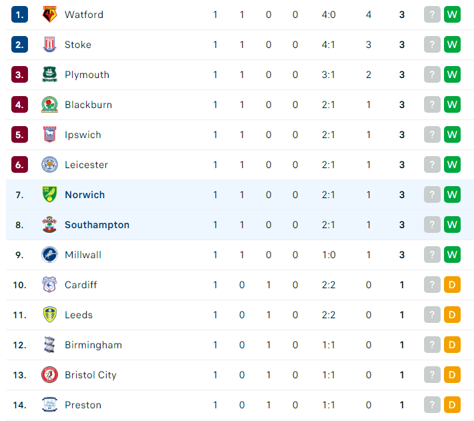Screen dimensions: 474x421
Task: Select the Norwich canary crest
Action: [49, 194]
